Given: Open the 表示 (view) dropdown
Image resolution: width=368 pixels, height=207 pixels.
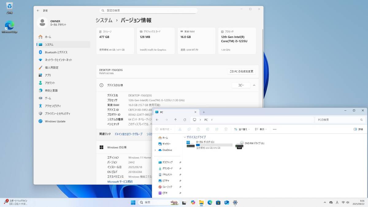Looking at the screenshot, I should 261,129.
